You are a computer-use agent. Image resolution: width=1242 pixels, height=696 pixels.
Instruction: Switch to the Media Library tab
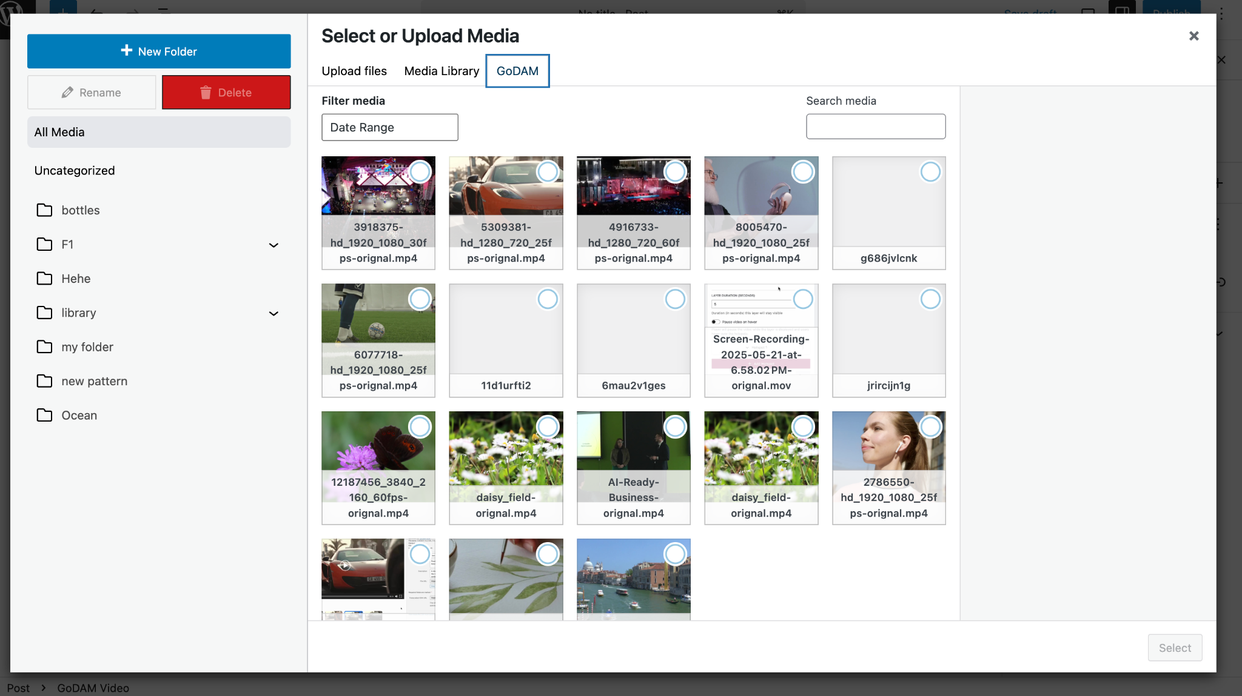(x=441, y=71)
